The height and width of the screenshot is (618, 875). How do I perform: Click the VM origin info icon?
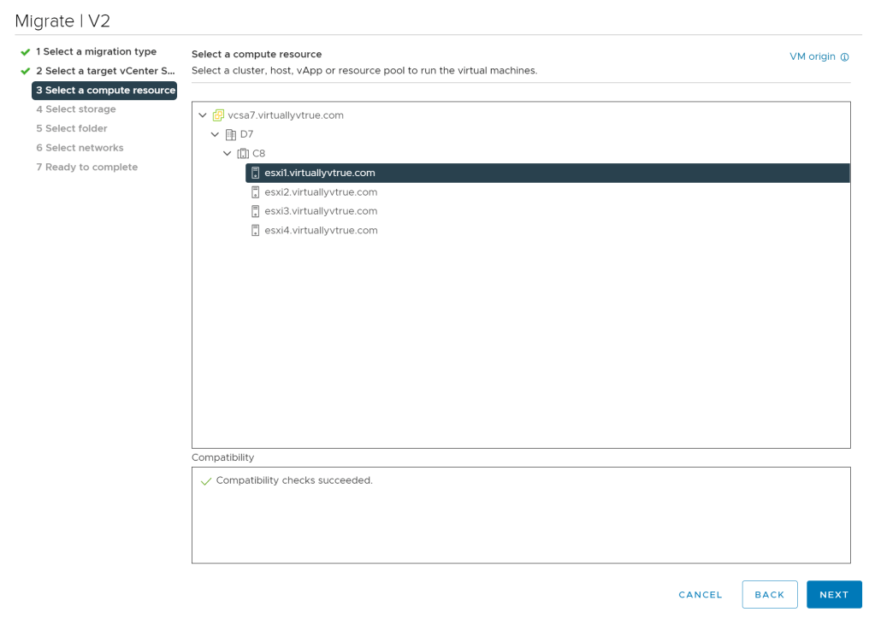click(x=845, y=57)
